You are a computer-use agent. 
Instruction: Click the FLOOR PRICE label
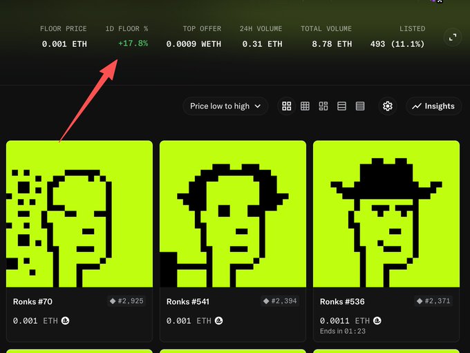click(x=64, y=29)
